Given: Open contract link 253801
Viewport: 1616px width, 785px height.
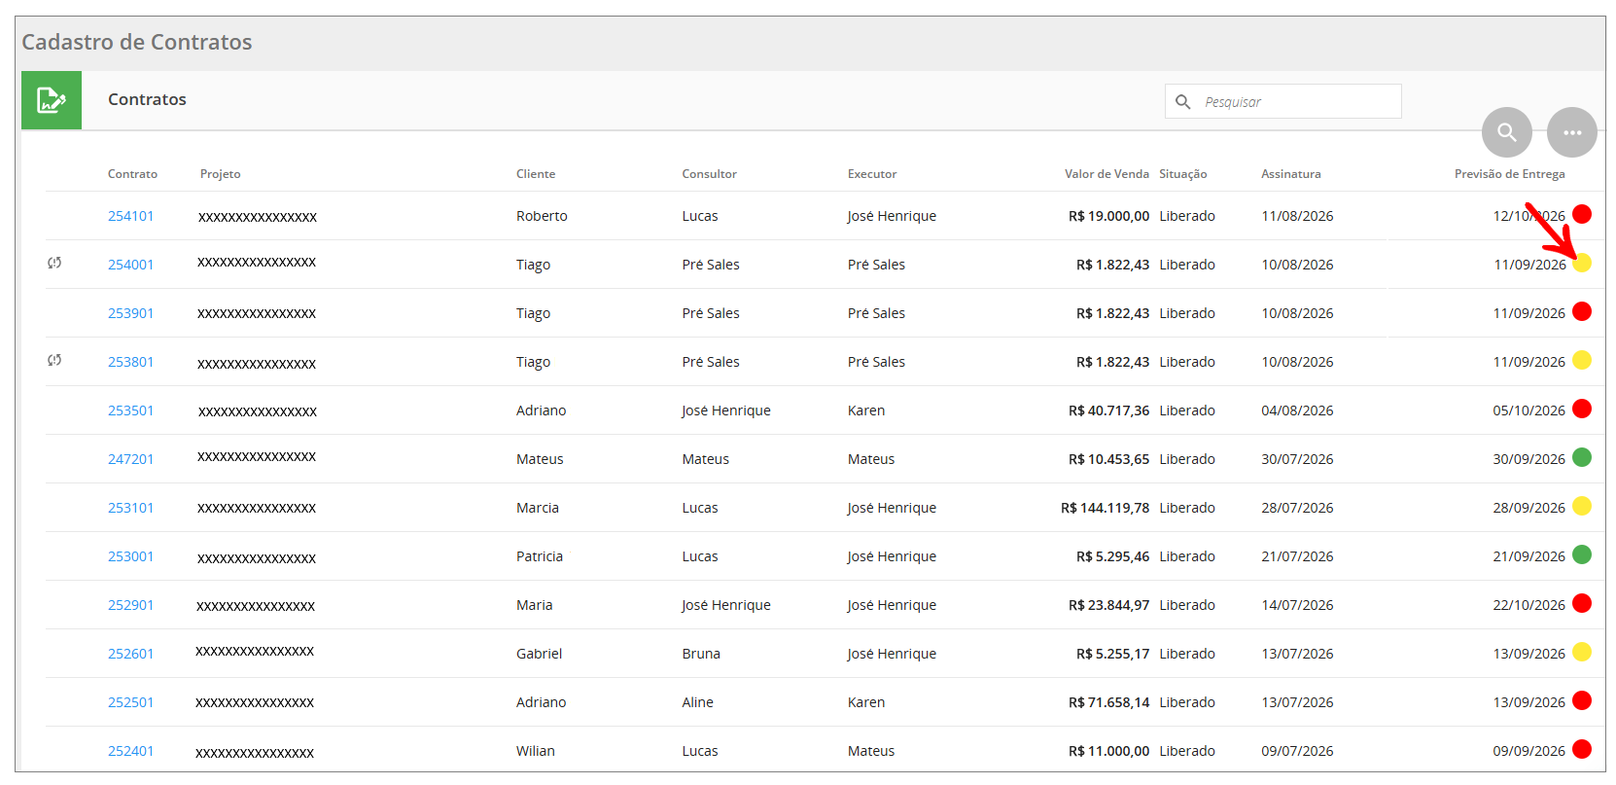Looking at the screenshot, I should click(130, 362).
